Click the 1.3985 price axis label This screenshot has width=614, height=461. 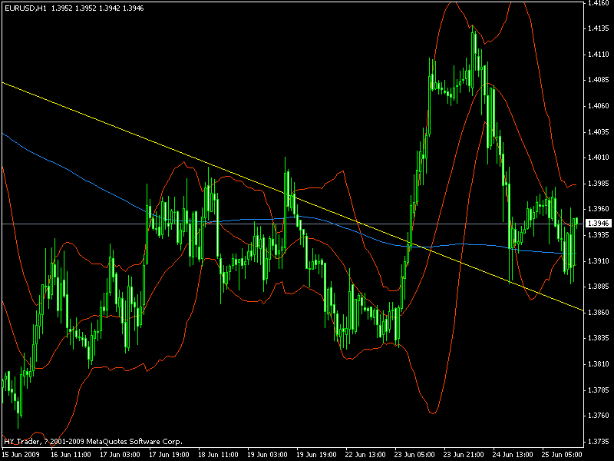click(599, 184)
